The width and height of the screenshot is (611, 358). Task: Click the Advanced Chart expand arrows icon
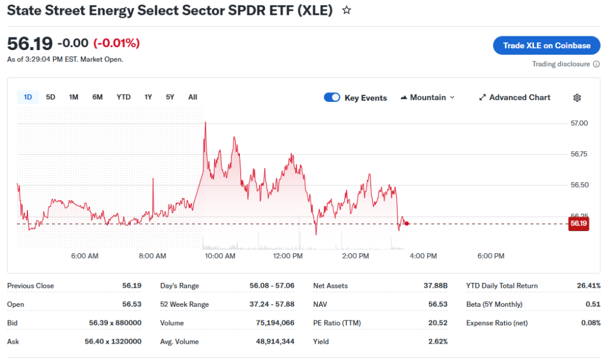(483, 98)
